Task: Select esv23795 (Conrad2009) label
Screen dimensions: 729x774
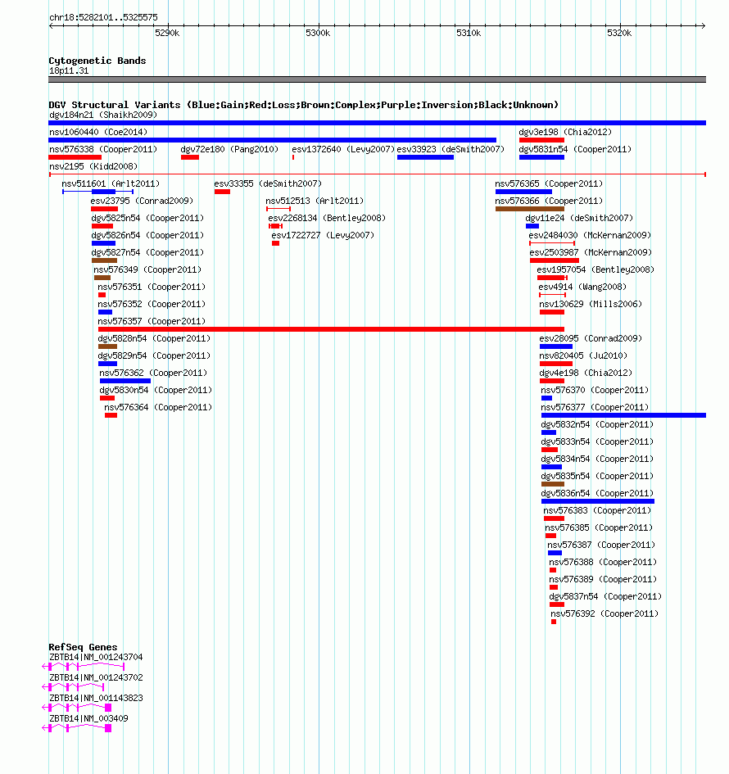Action: point(143,201)
